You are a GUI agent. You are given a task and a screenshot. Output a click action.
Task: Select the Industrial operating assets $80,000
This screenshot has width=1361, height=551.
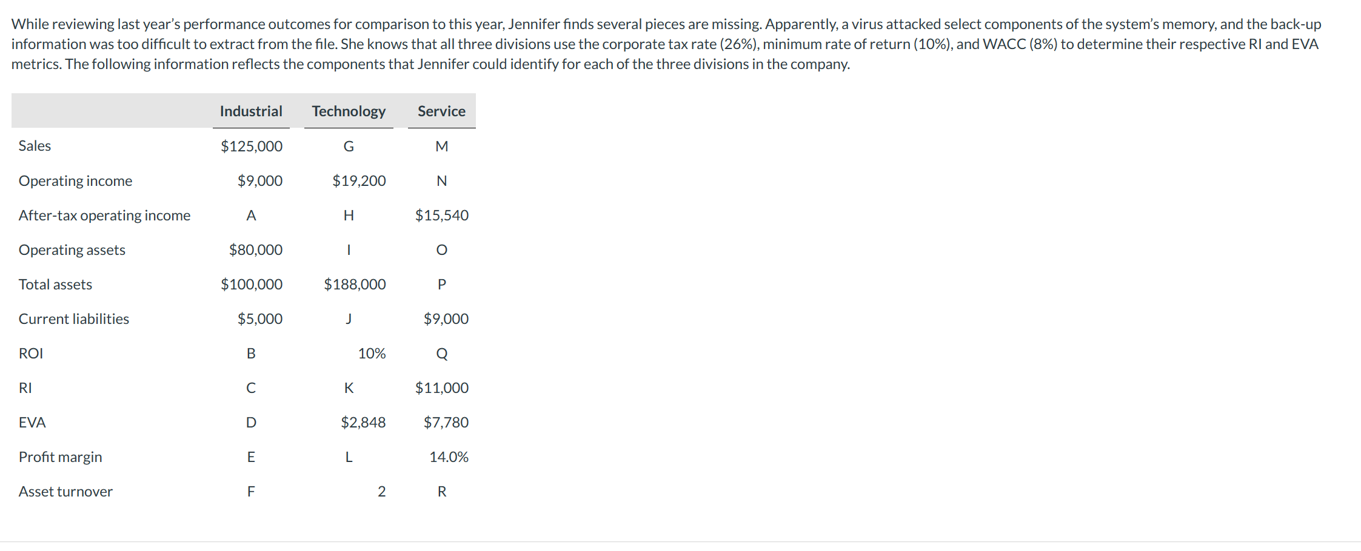(256, 249)
